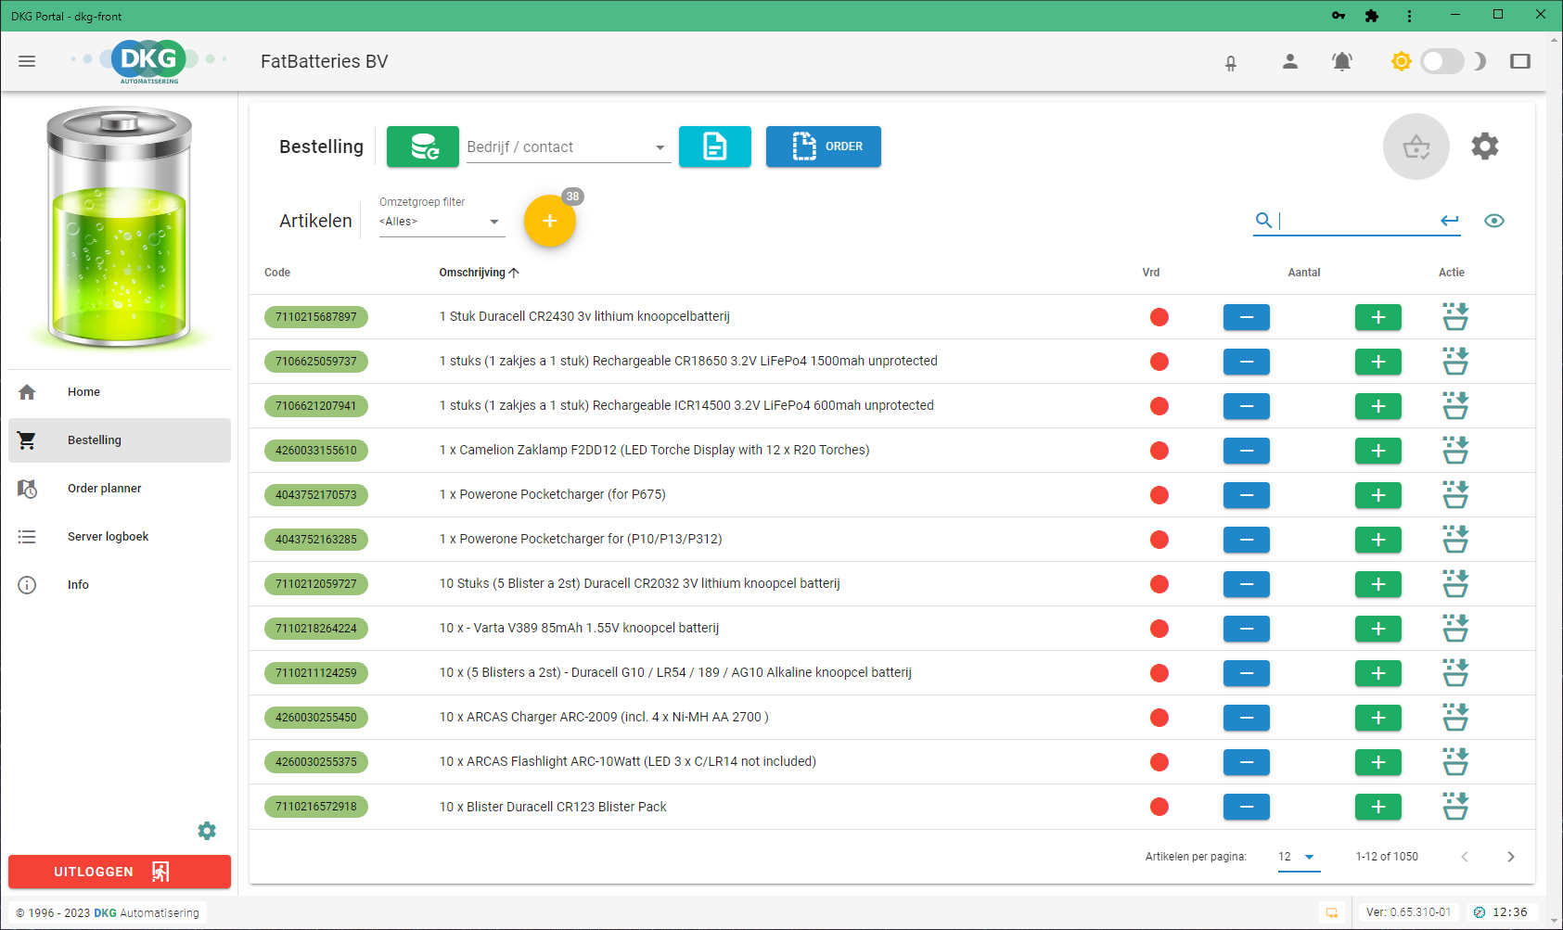This screenshot has height=930, width=1563.
Task: Decrease quantity for Varta V389 row
Action: (1247, 629)
